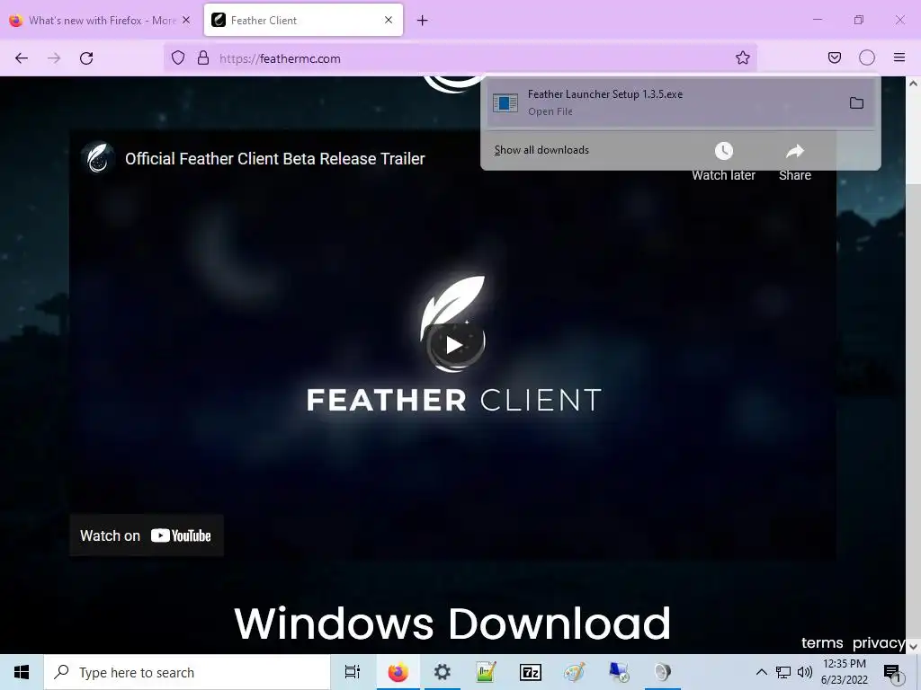
Task: Close the Feather Client tab
Action: (389, 20)
